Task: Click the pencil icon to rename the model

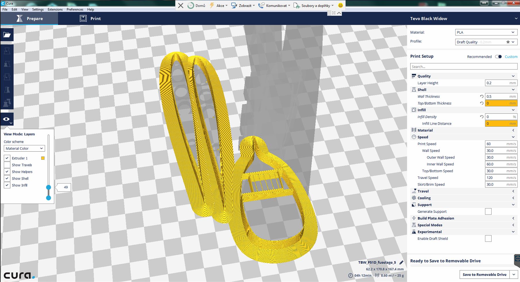Action: point(401,262)
